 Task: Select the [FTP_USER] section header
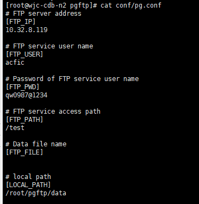(x=24, y=54)
